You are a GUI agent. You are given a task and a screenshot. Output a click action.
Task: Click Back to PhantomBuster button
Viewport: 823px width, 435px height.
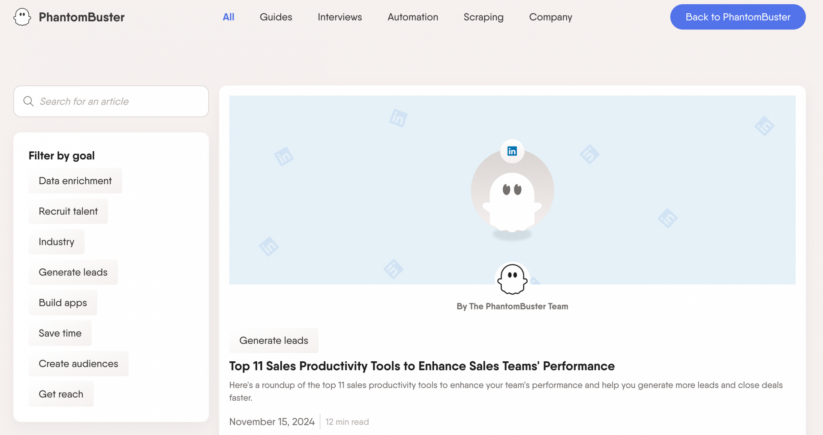[738, 17]
